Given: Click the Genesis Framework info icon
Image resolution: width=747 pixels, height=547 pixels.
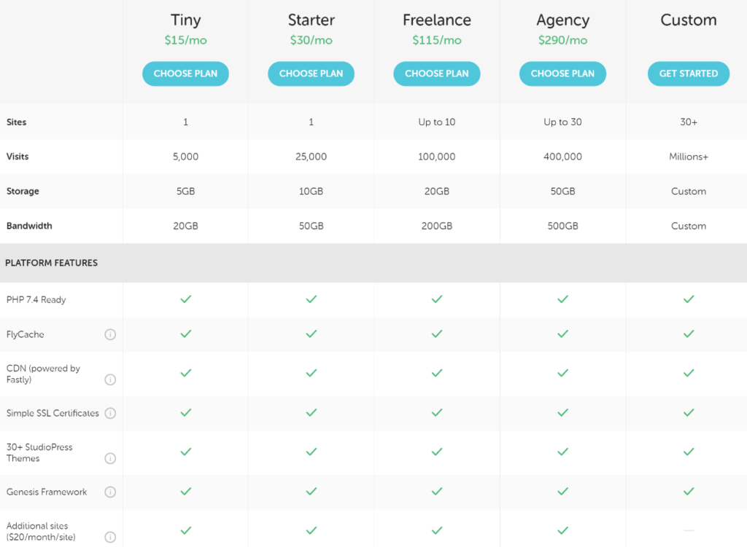Looking at the screenshot, I should tap(110, 492).
